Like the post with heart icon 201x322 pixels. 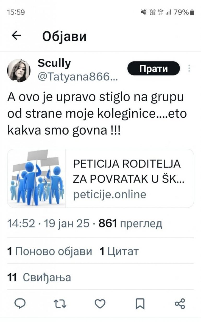[100, 304]
